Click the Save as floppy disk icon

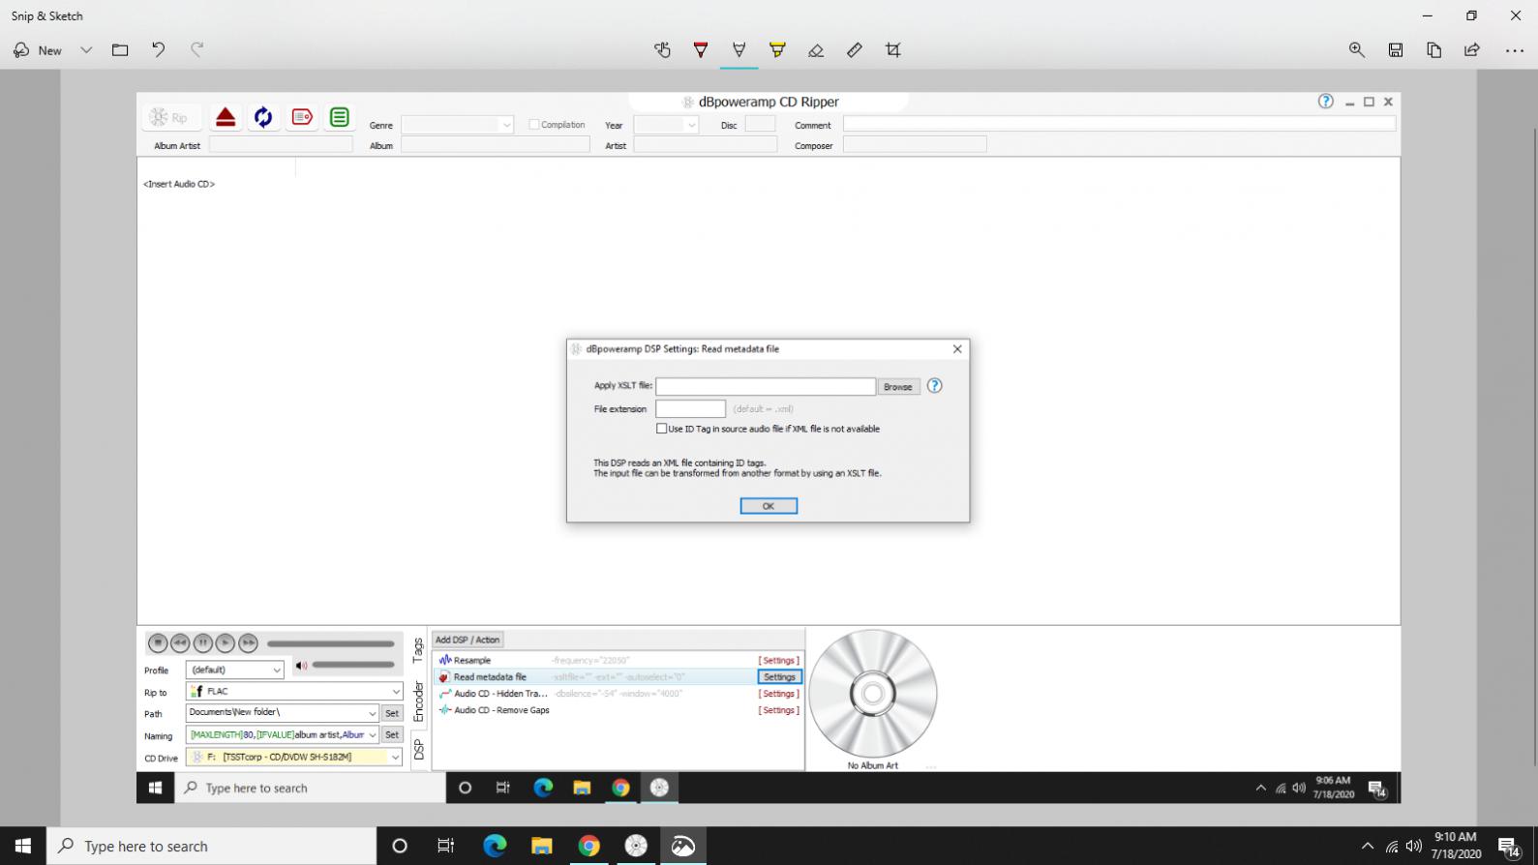1395,50
